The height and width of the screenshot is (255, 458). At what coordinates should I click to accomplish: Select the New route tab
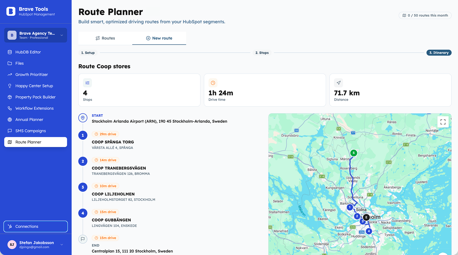point(159,38)
